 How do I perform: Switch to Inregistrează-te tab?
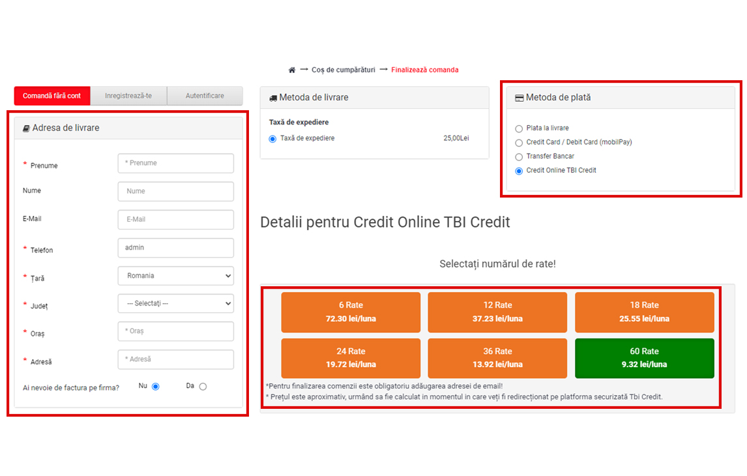(x=128, y=96)
